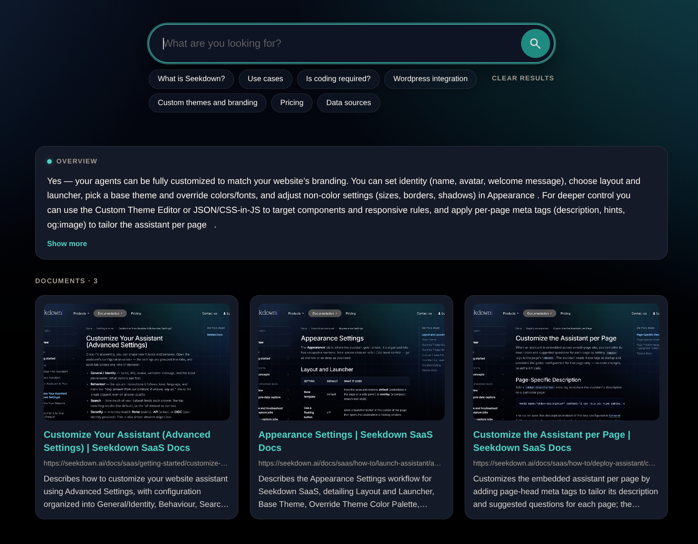Click the how-to/launch-assistant URL text
This screenshot has width=698, height=544.
click(x=350, y=463)
